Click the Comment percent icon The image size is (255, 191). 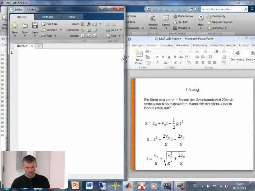[x=82, y=30]
